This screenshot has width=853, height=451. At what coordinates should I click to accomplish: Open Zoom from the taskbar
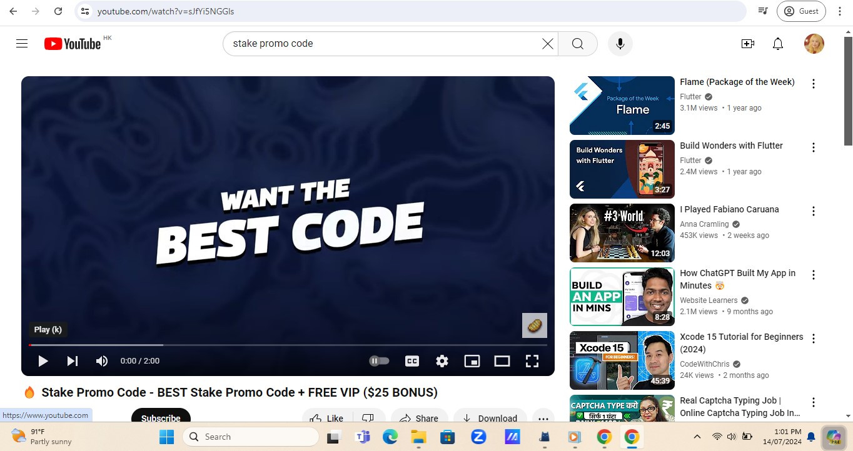[478, 437]
